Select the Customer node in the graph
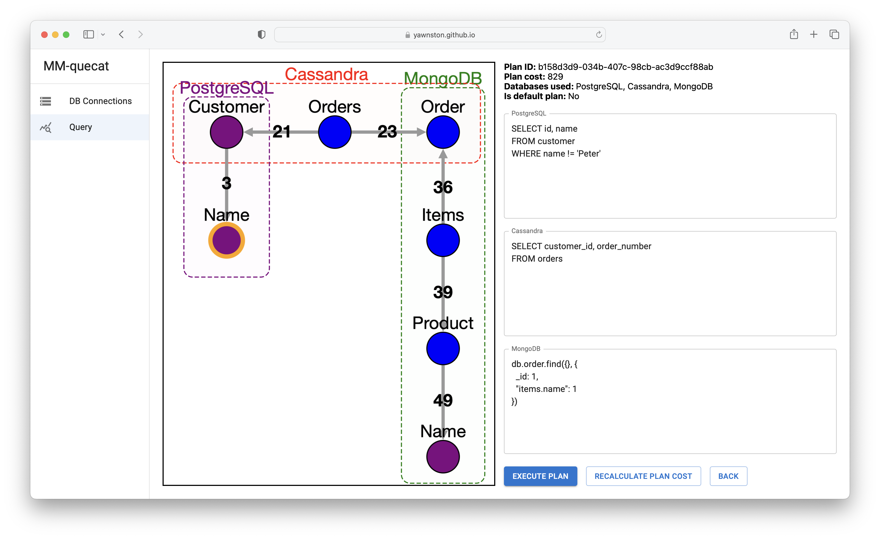 pos(227,132)
